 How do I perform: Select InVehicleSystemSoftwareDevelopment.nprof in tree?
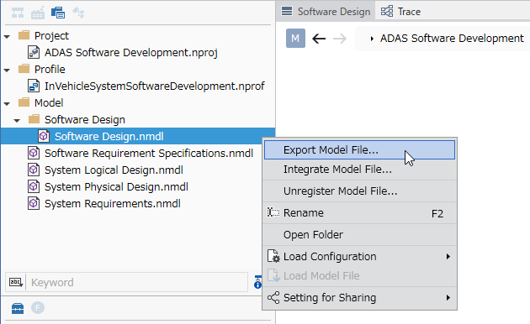click(x=155, y=86)
